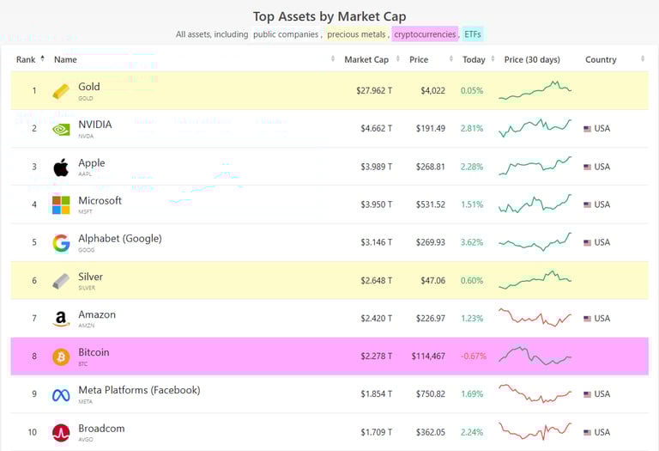Sort by Country column arrows
This screenshot has width=659, height=451.
pyautogui.click(x=643, y=59)
